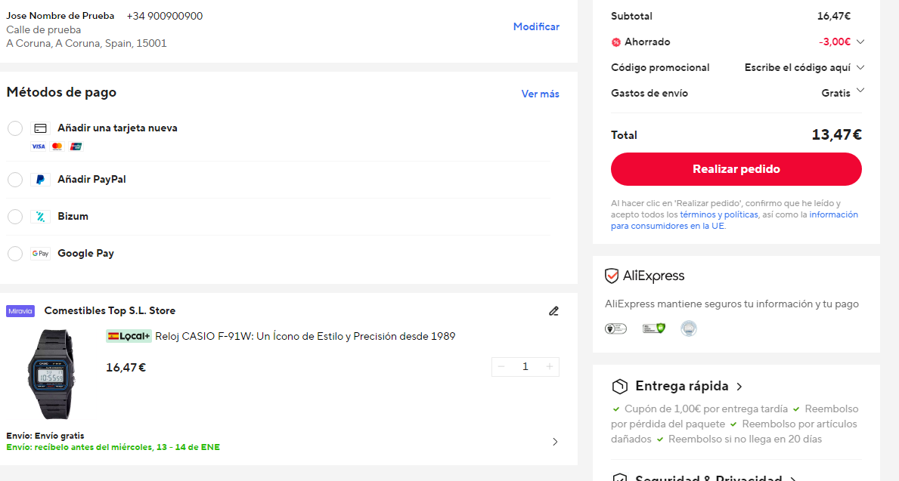The width and height of the screenshot is (899, 481).
Task: Expand the Ahorrado savings details chevron
Action: pyautogui.click(x=860, y=42)
